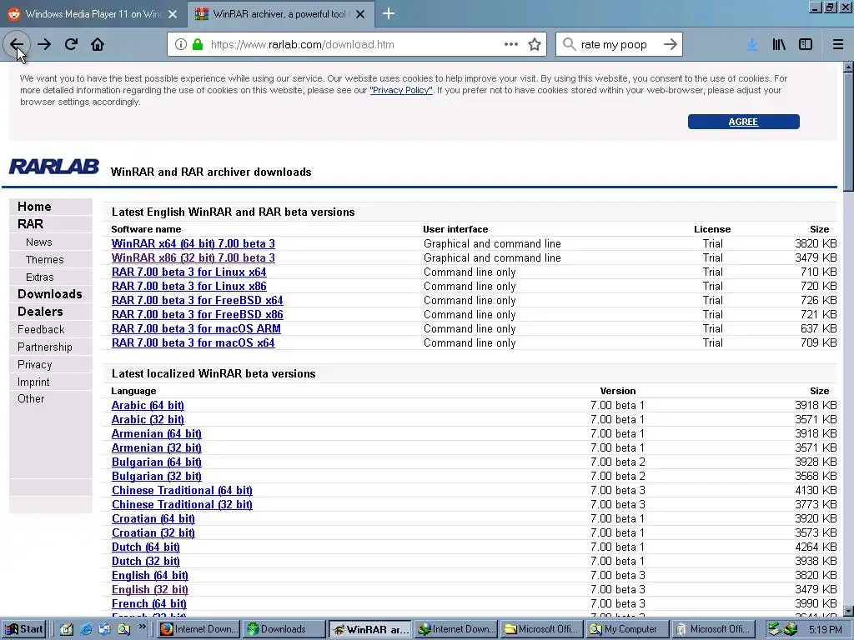Open Imprint sidebar item
The width and height of the screenshot is (854, 640).
(x=33, y=382)
